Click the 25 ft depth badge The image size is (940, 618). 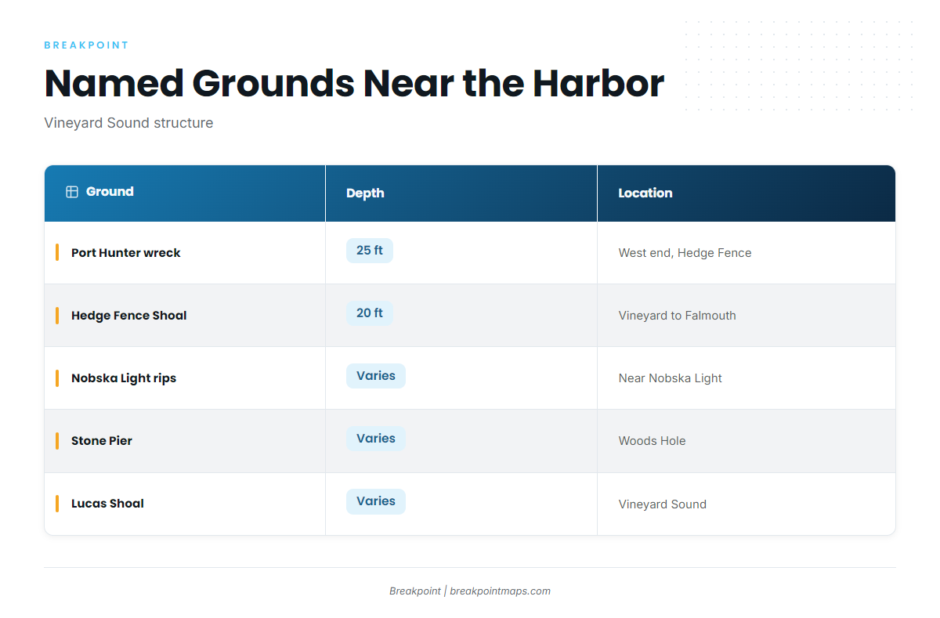click(370, 251)
